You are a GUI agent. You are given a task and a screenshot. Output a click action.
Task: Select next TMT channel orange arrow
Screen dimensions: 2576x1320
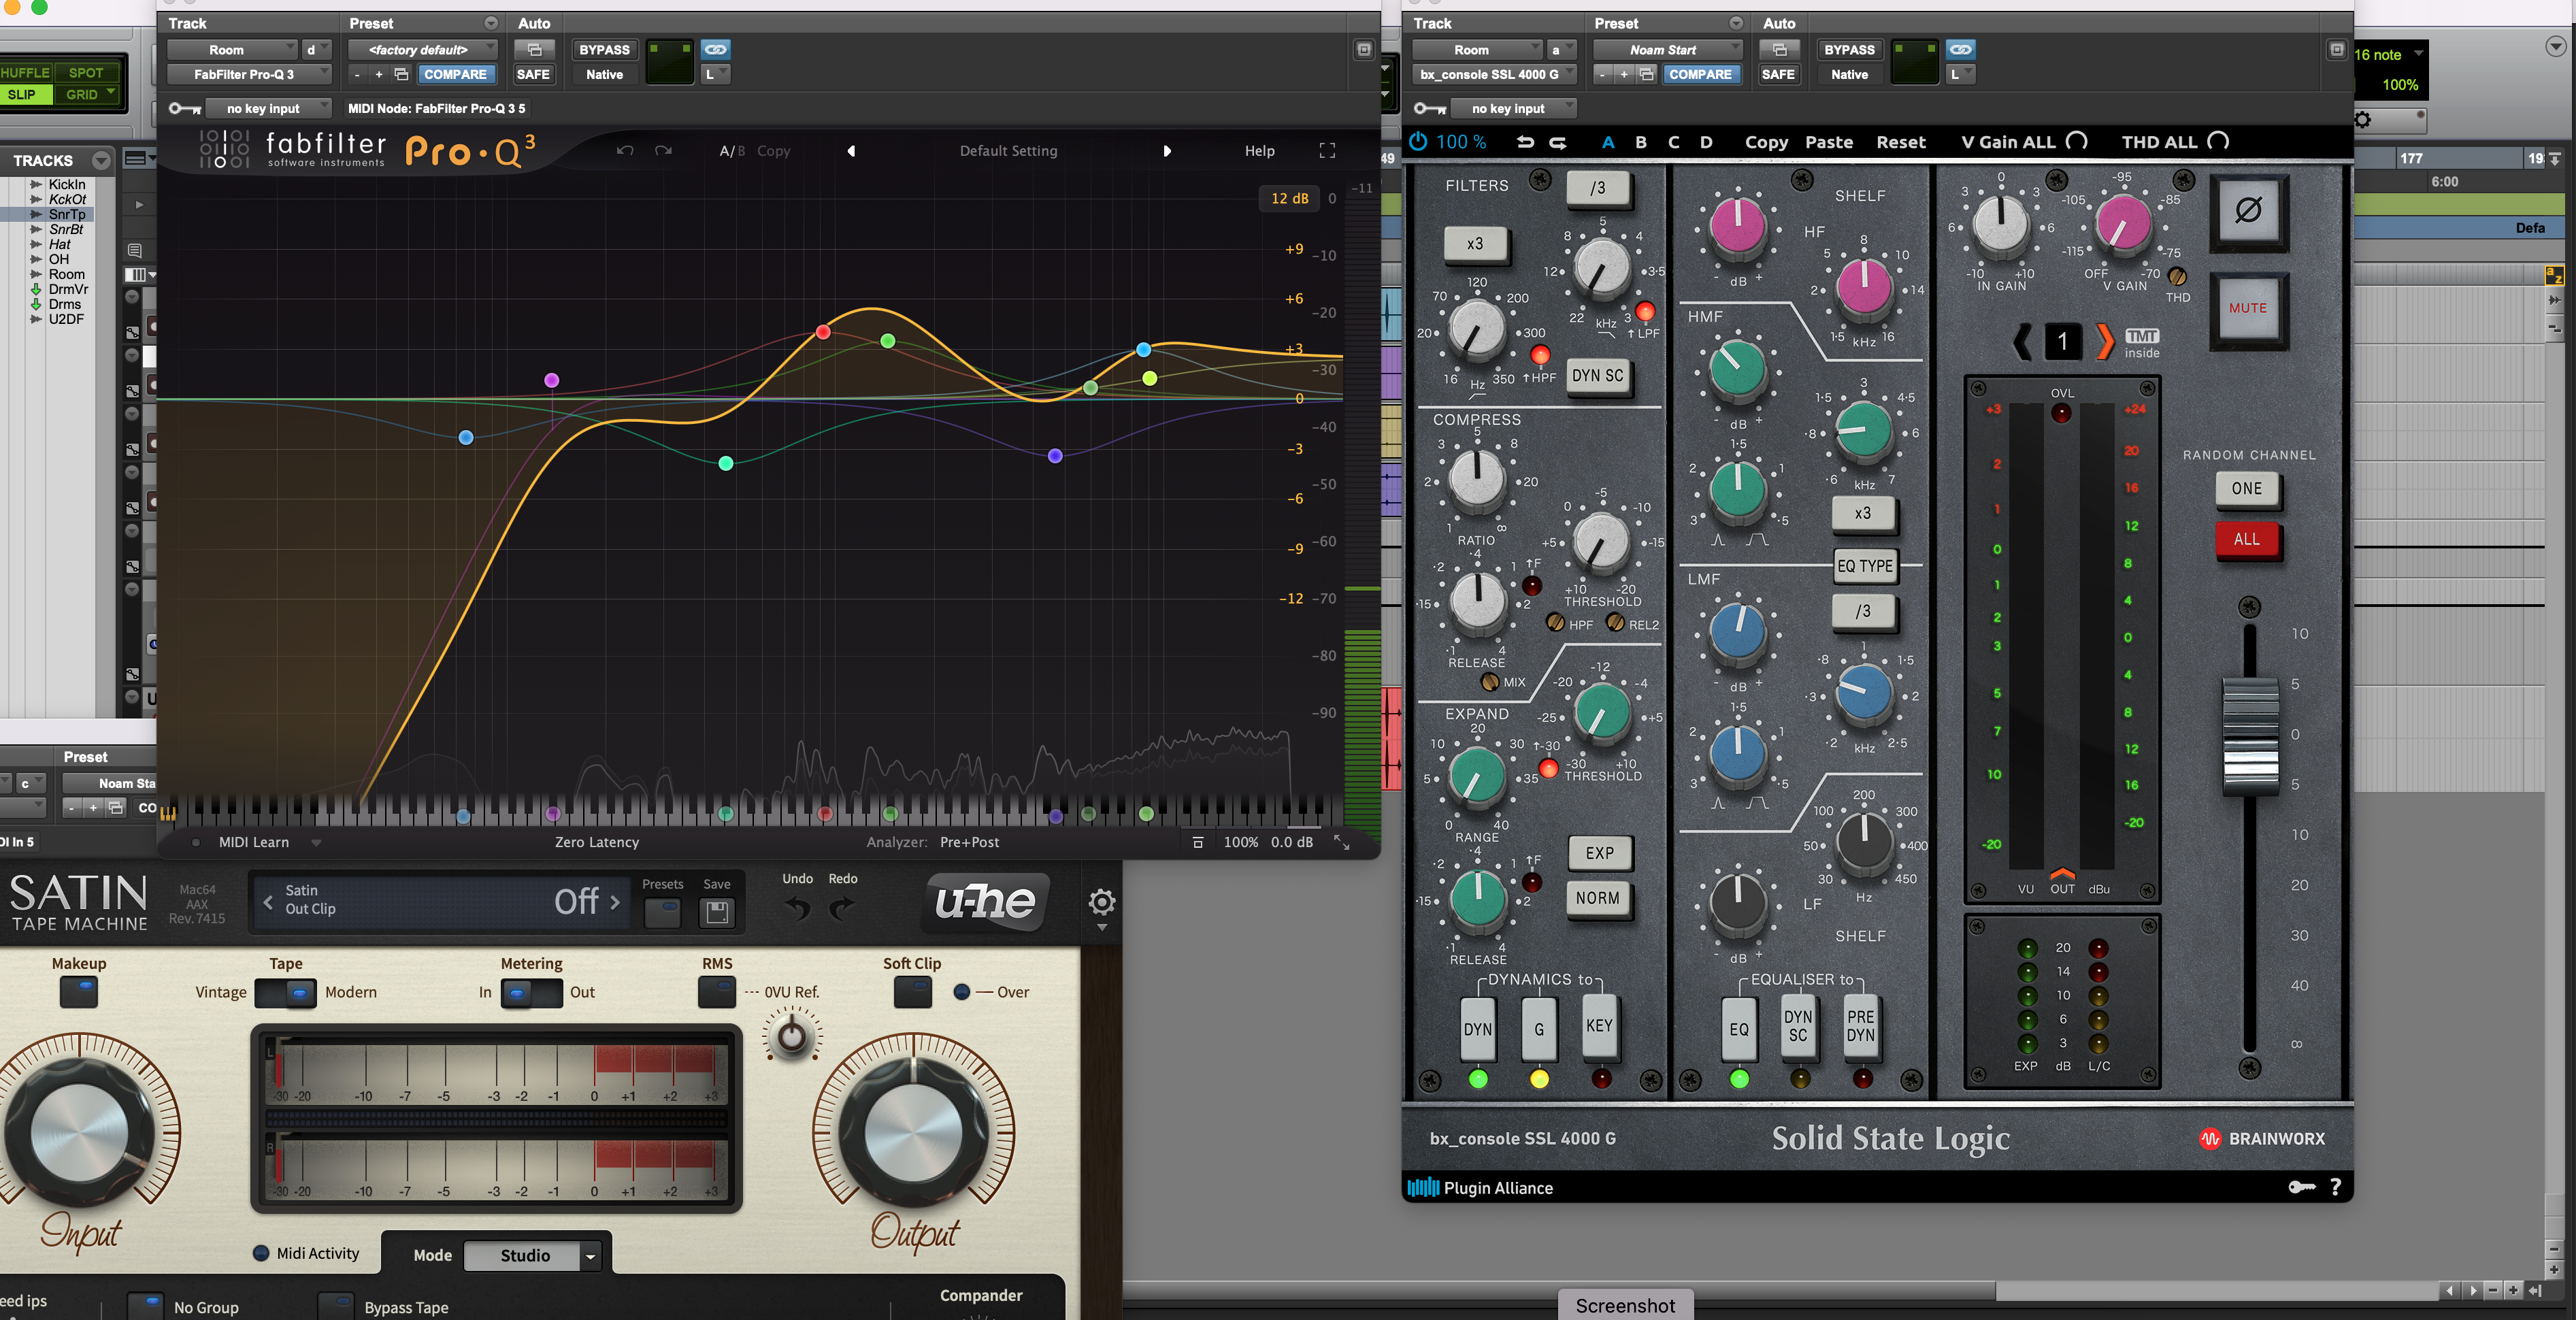(x=2104, y=342)
